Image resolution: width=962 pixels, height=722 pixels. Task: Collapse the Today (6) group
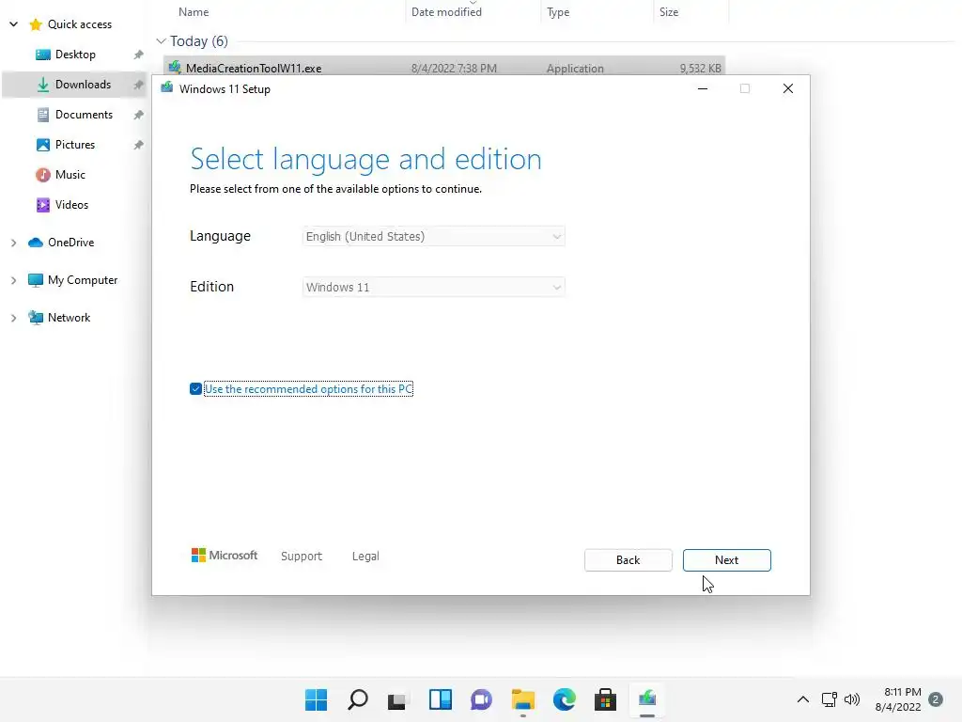tap(161, 41)
